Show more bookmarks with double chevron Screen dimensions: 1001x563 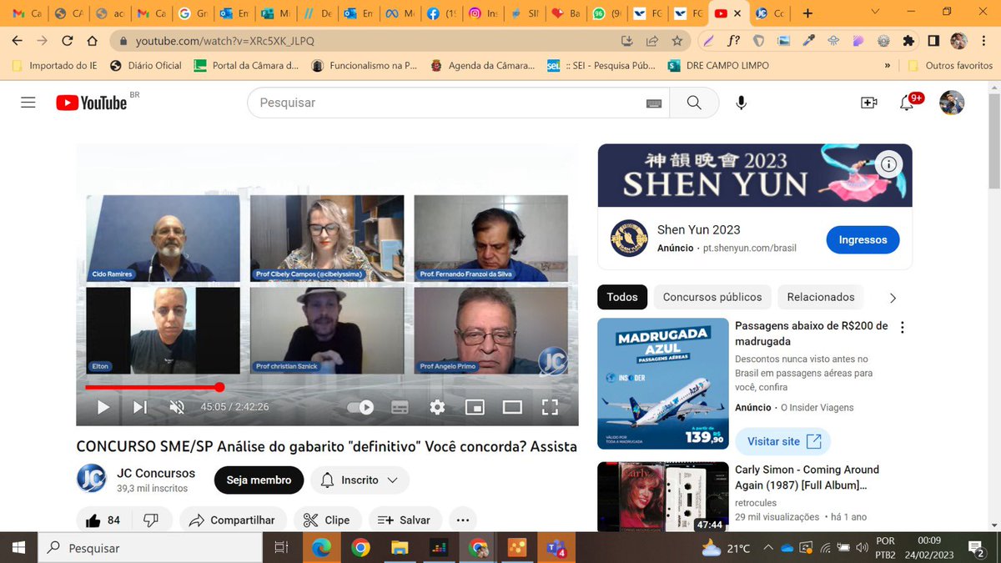[887, 65]
